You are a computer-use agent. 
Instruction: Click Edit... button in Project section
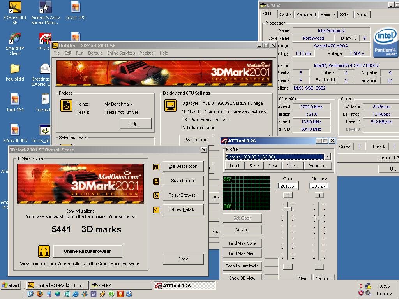coord(136,123)
